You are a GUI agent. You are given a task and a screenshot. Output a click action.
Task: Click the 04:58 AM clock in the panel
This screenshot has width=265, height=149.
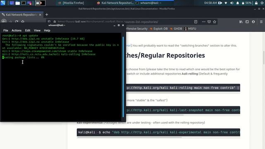tap(210, 3)
